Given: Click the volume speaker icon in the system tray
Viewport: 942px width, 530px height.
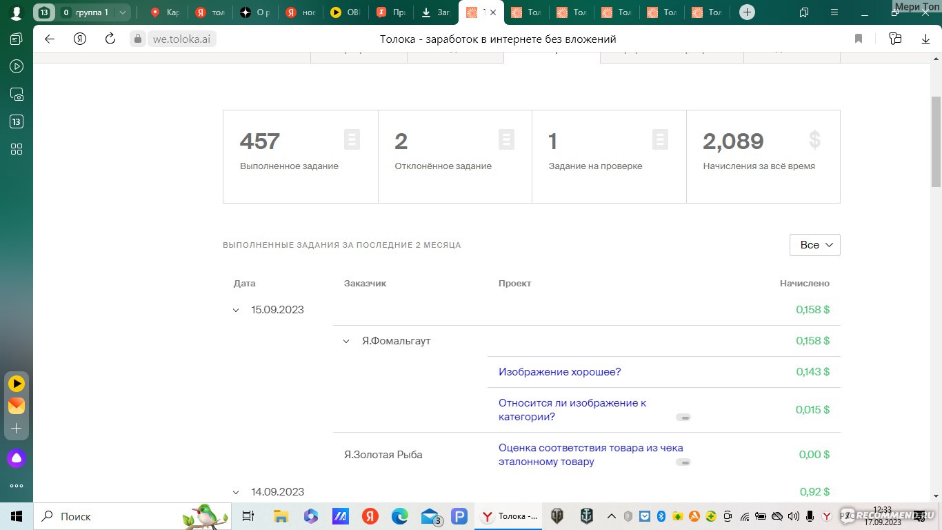Looking at the screenshot, I should 792,516.
